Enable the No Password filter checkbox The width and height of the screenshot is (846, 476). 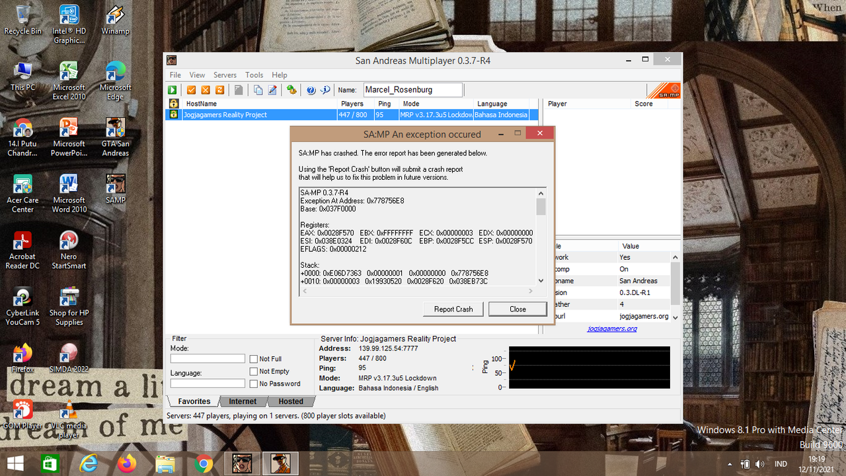(x=253, y=383)
